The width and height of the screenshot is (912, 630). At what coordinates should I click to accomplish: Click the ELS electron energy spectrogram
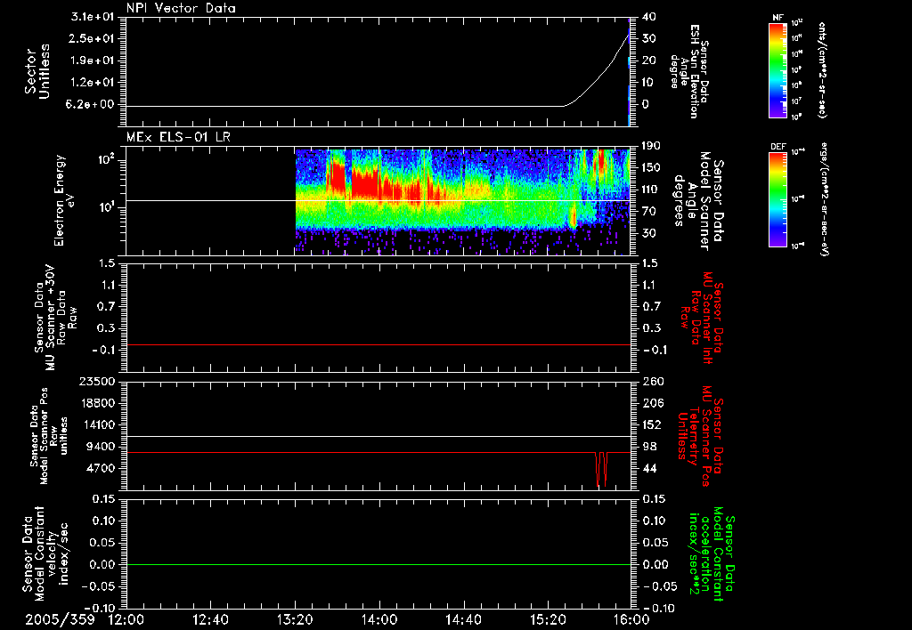462,200
